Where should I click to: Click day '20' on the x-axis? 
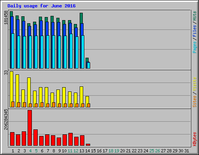122,151
